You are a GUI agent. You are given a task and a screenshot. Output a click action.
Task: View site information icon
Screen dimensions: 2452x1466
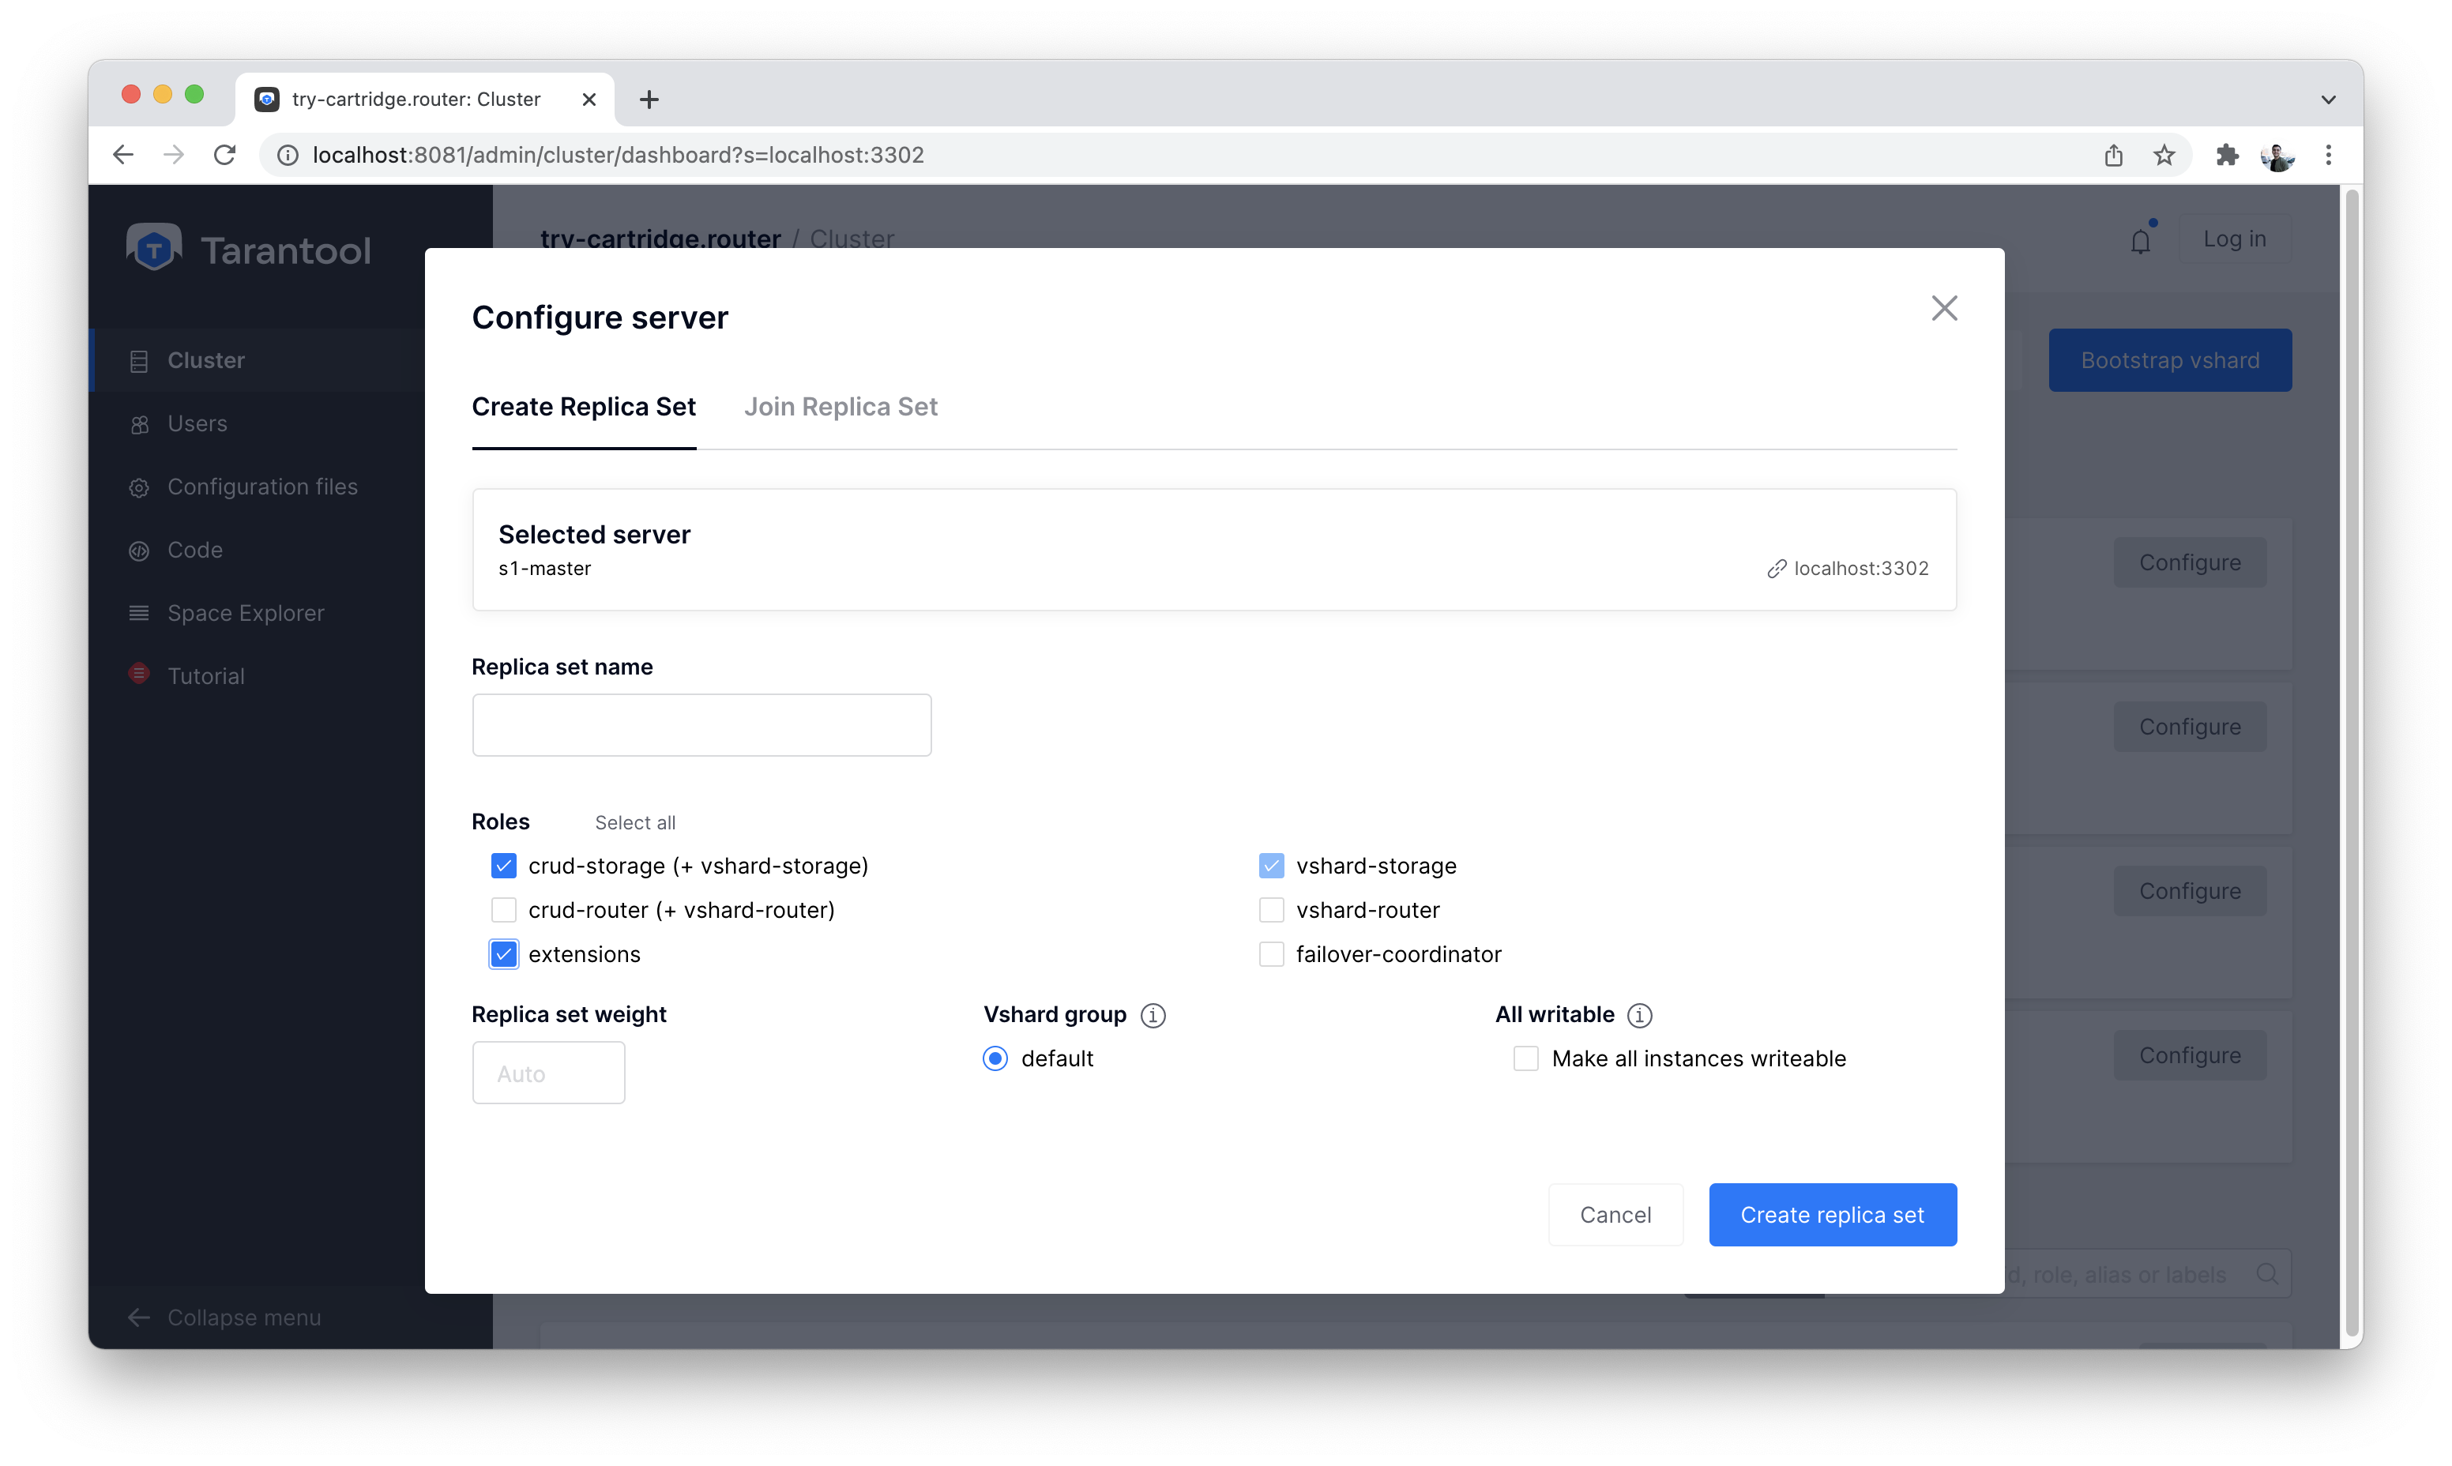[288, 155]
